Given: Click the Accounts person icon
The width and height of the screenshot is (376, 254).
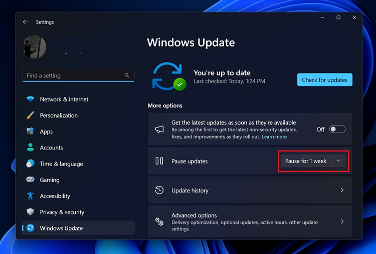Looking at the screenshot, I should [x=30, y=147].
